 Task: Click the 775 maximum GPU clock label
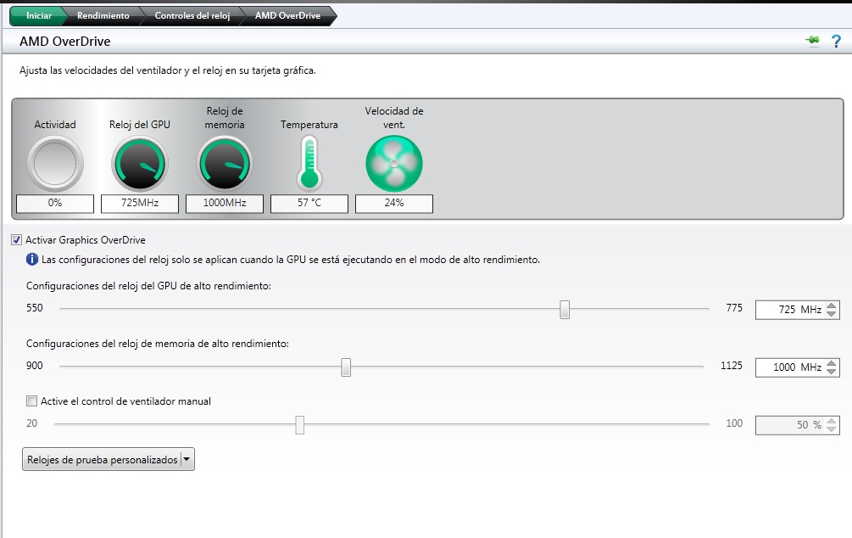pos(734,308)
